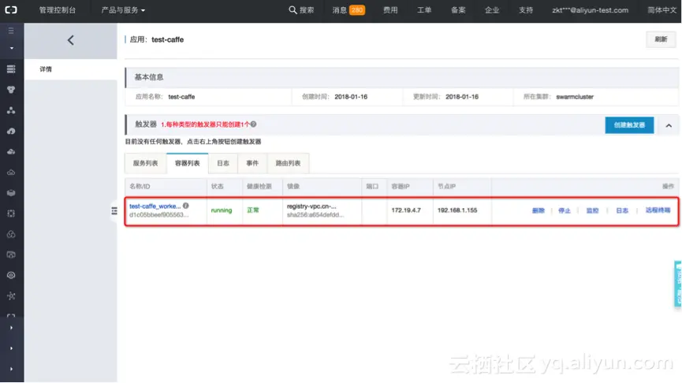
Task: Toggle the hamburger menu icon atop dark sidebar
Action: 11,31
